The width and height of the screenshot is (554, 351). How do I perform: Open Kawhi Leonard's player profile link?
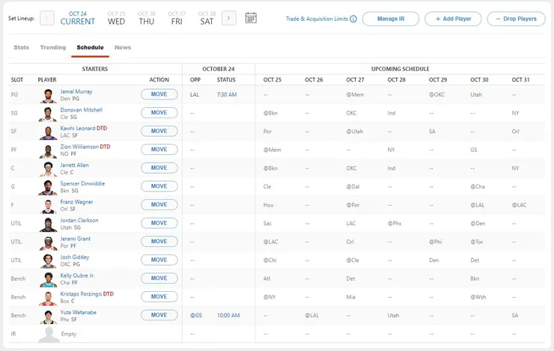[x=78, y=127]
